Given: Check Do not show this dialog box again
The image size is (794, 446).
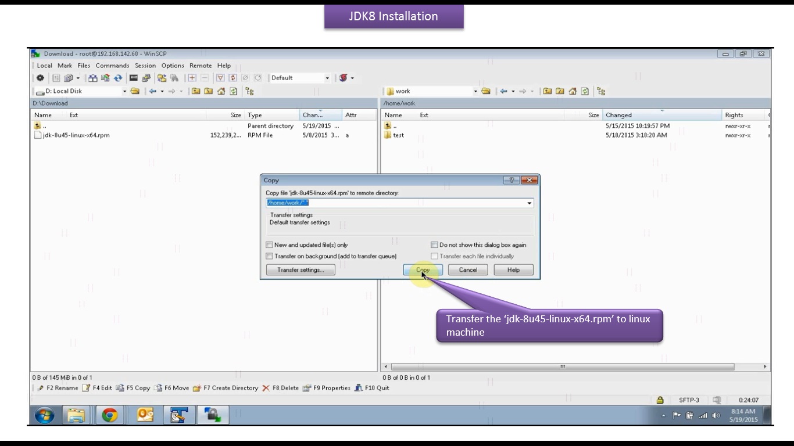Looking at the screenshot, I should (434, 245).
